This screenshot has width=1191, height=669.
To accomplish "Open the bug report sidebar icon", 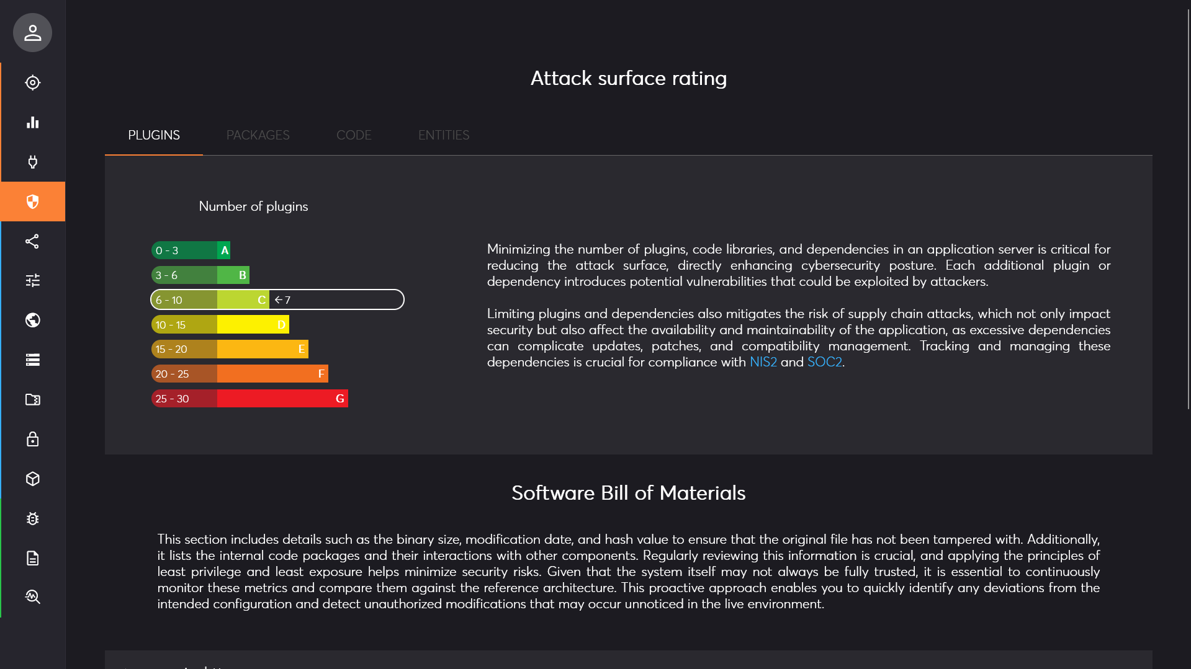I will pyautogui.click(x=32, y=518).
